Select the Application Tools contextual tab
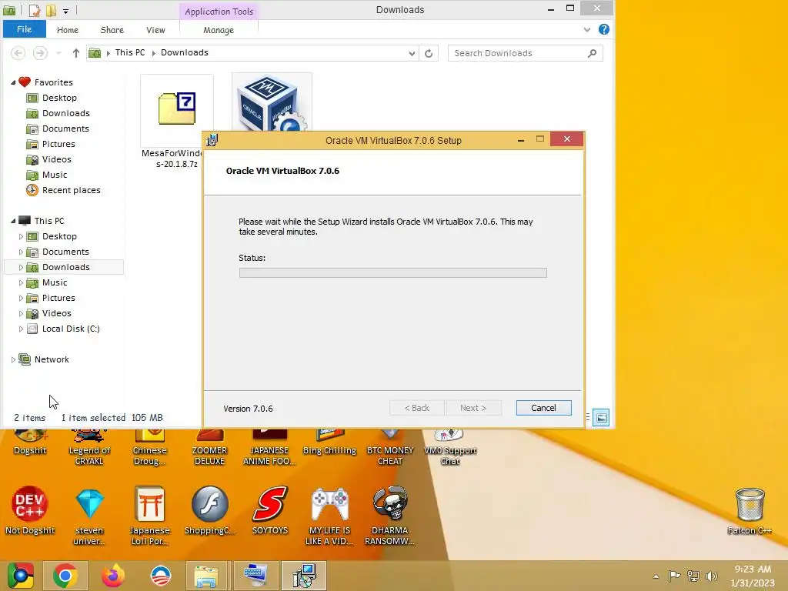 219,11
